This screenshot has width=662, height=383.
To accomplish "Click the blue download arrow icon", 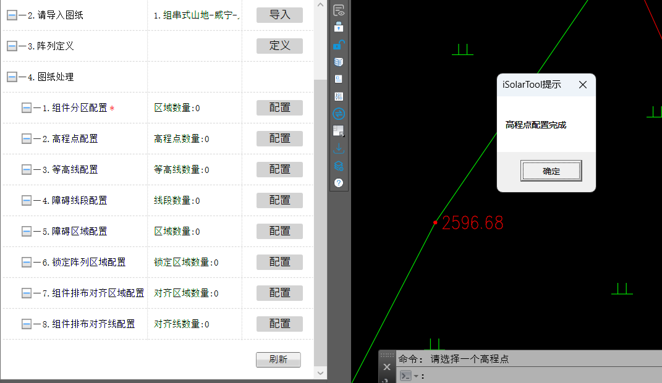I will 339,148.
